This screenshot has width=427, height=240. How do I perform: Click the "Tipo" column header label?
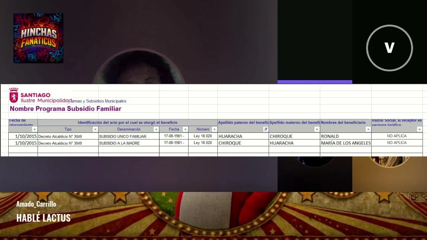[68, 129]
